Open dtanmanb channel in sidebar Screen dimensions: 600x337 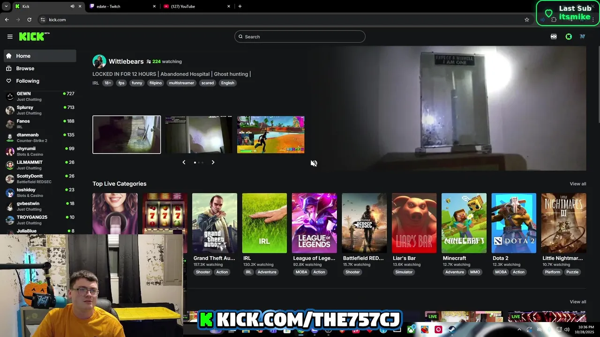tap(40, 138)
